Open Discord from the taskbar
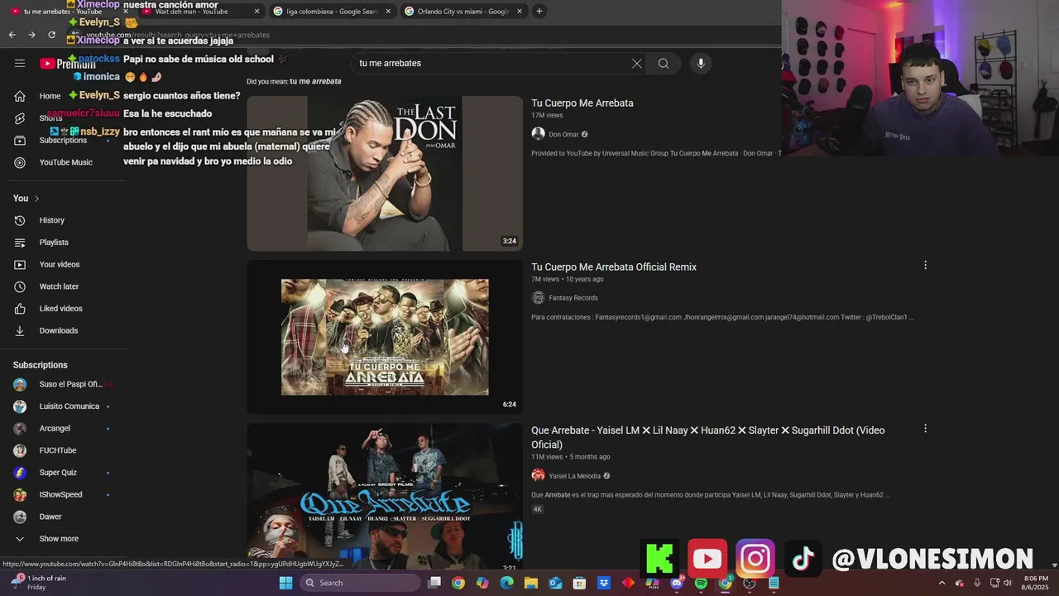The height and width of the screenshot is (596, 1059). [677, 583]
